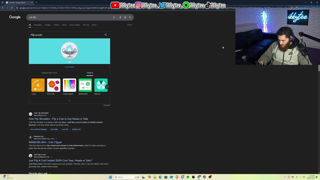The width and height of the screenshot is (320, 180).
Task: Click into the Google search input field
Action: coord(70,17)
